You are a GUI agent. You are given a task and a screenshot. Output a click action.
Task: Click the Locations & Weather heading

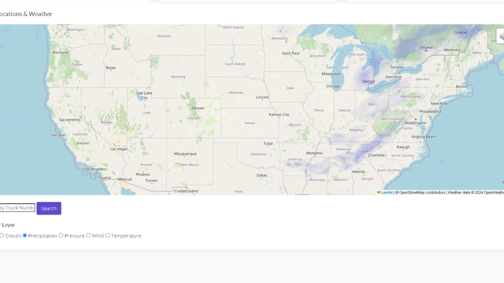coord(26,14)
